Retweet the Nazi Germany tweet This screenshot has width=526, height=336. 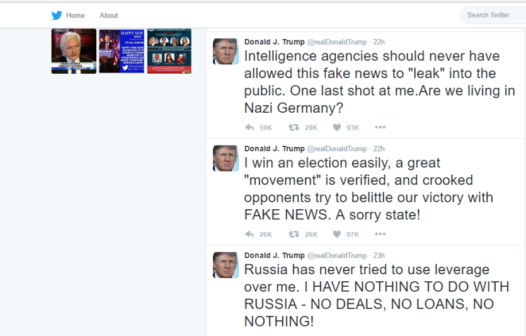click(x=294, y=127)
